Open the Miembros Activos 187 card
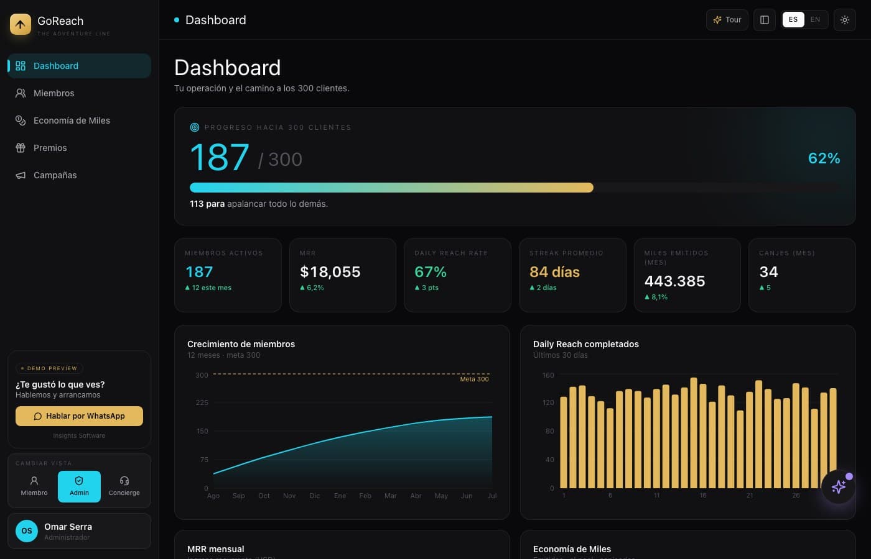Image resolution: width=871 pixels, height=559 pixels. coord(228,275)
